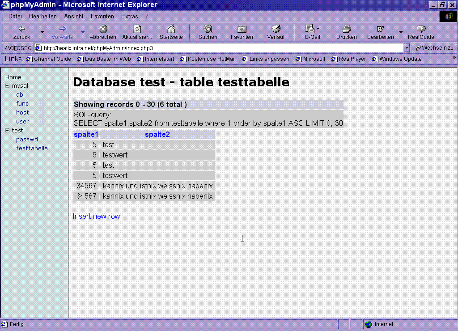
Task: Open the E-Mail button dropdown arrow
Action: pos(318,30)
